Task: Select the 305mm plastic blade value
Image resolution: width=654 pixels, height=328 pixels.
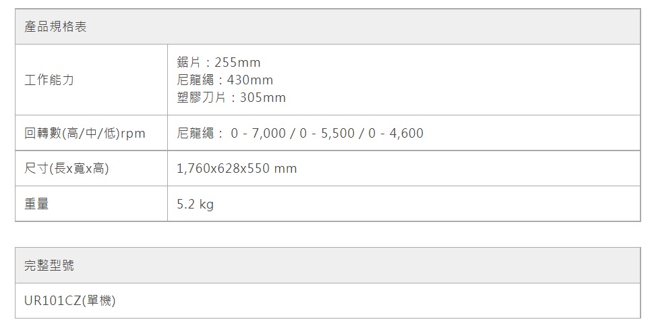Action: pyautogui.click(x=263, y=98)
